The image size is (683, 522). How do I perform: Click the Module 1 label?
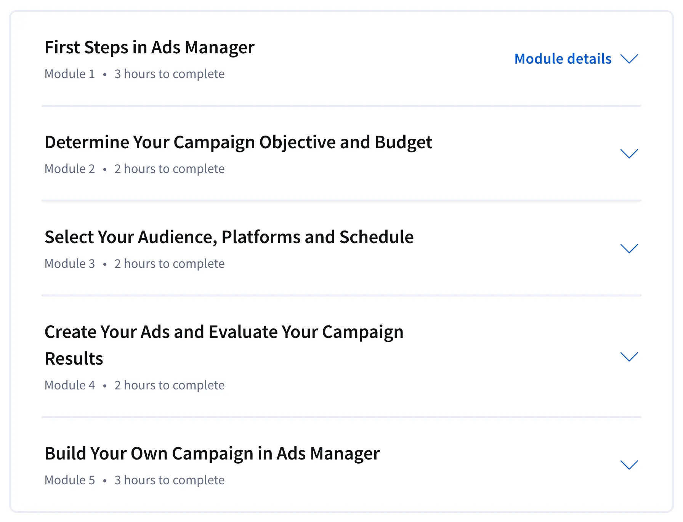[x=70, y=74]
